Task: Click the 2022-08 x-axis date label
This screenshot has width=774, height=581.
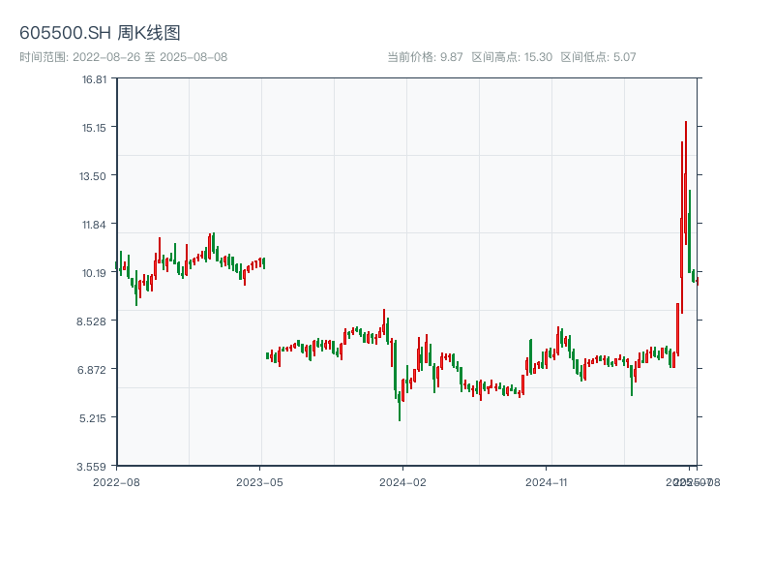Action: click(x=116, y=481)
